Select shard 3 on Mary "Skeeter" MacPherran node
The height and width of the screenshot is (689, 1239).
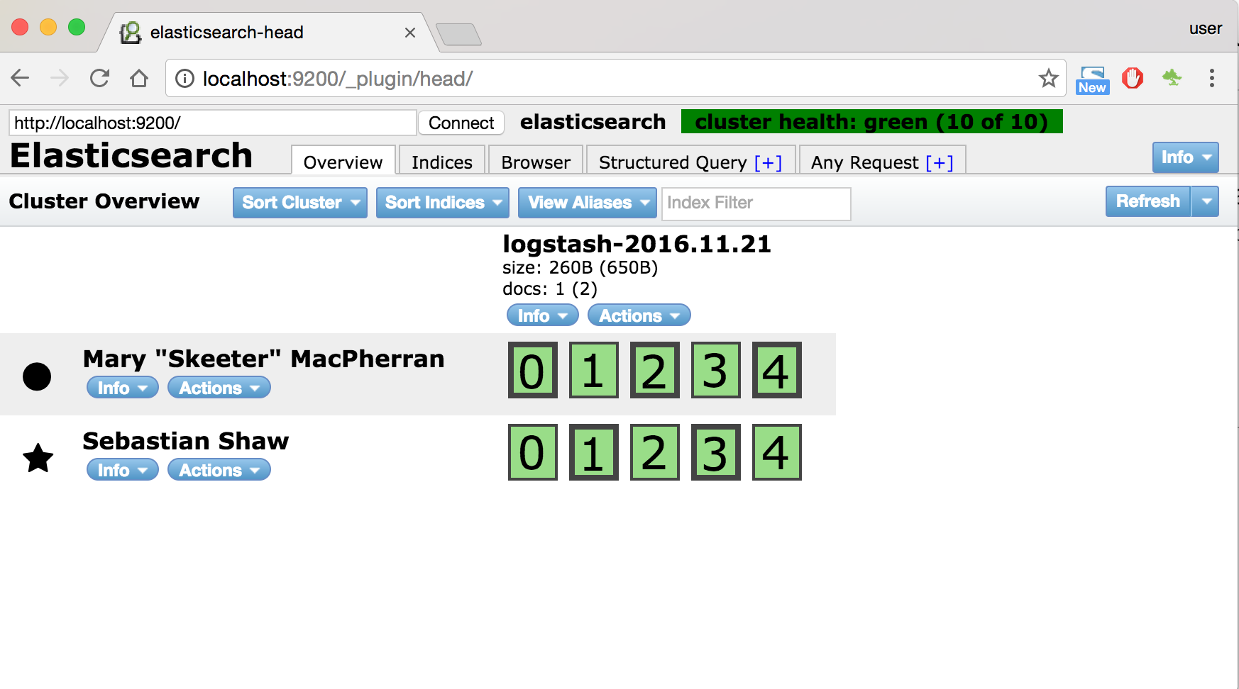(716, 370)
